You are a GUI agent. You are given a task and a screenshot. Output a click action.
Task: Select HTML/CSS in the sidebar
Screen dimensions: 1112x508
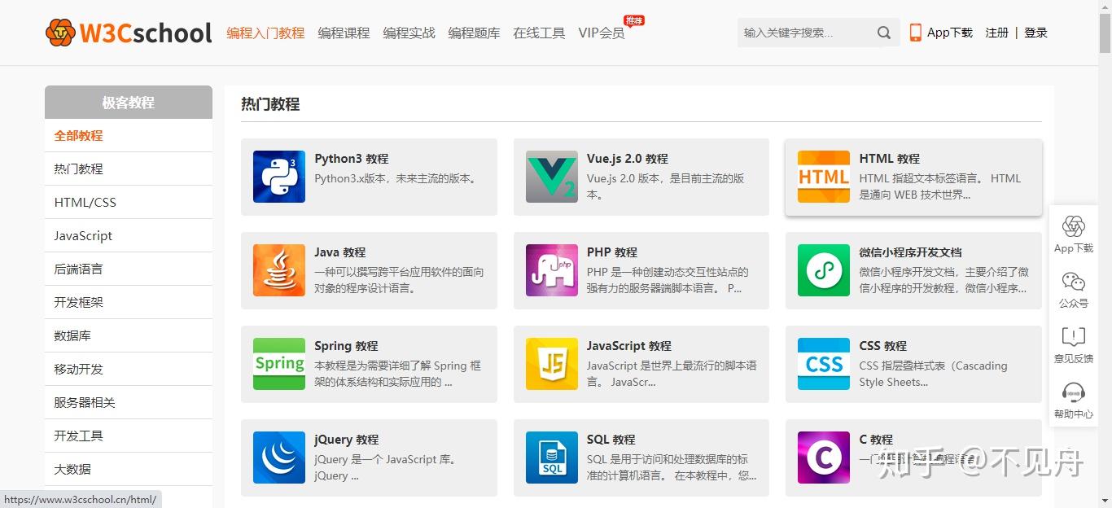click(x=129, y=203)
